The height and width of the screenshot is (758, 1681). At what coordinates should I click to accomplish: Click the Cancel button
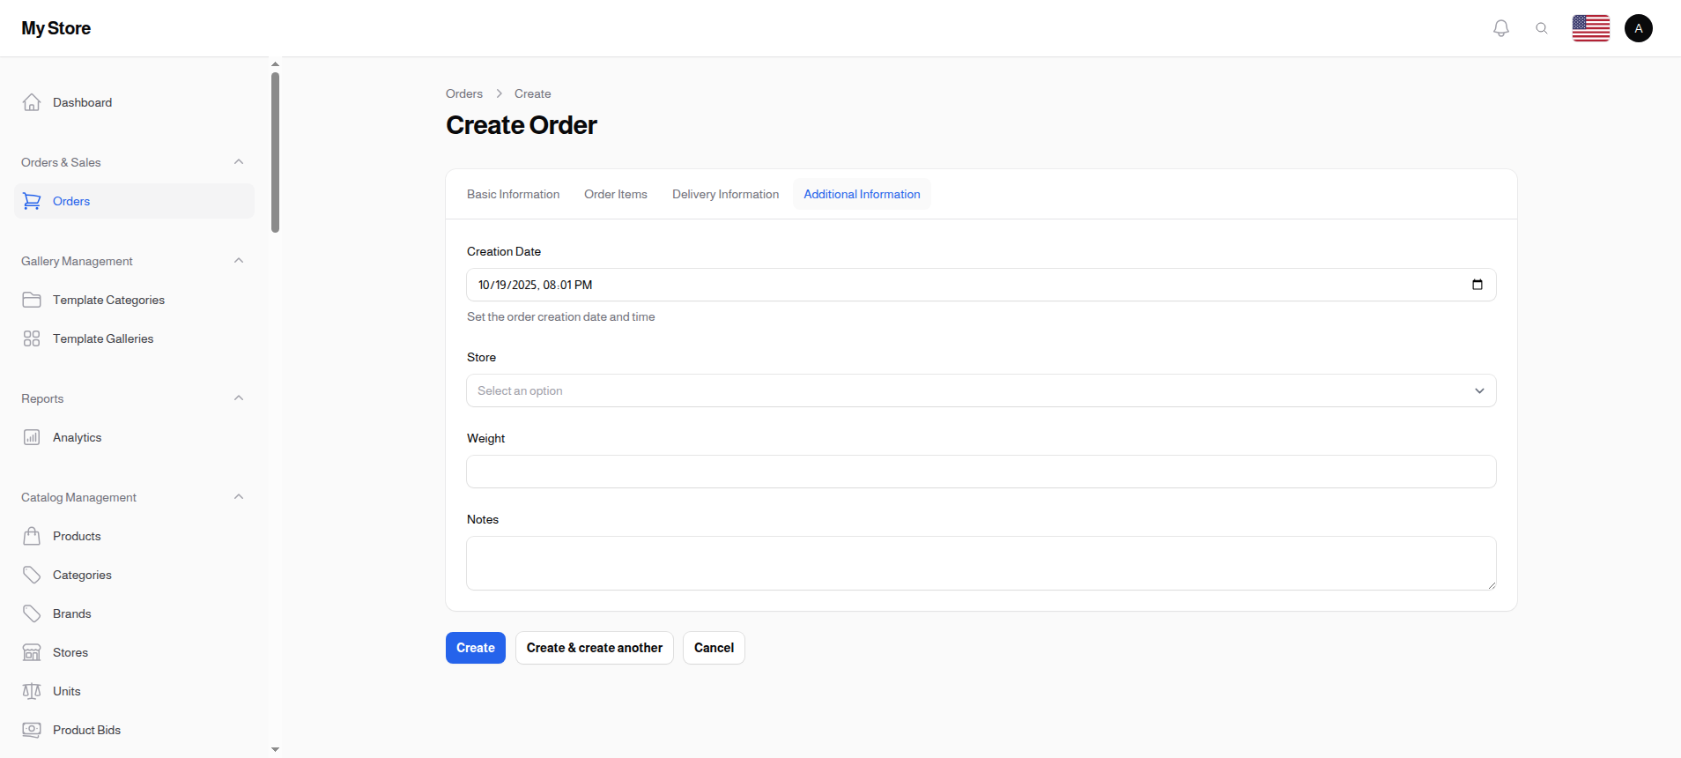click(714, 648)
